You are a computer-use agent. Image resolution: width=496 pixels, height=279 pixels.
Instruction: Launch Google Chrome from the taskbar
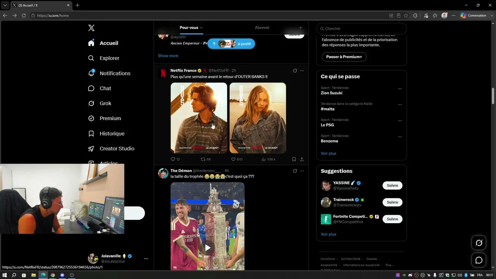(53, 275)
